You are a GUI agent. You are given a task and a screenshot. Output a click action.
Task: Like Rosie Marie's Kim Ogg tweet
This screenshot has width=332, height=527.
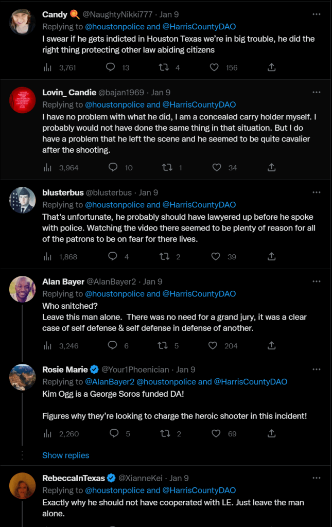217,434
